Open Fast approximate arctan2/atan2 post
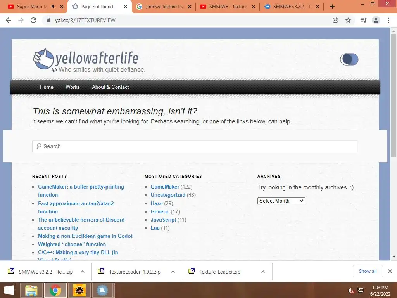Viewport: 397px width, 298px height. 76,208
